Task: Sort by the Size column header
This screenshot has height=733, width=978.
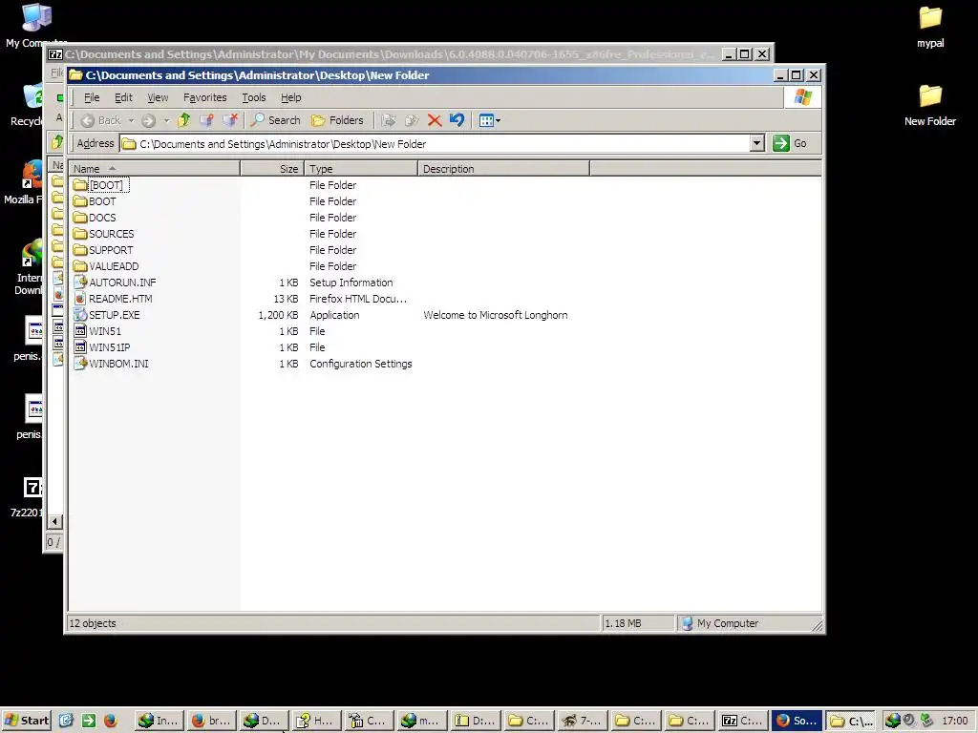Action: coord(272,168)
